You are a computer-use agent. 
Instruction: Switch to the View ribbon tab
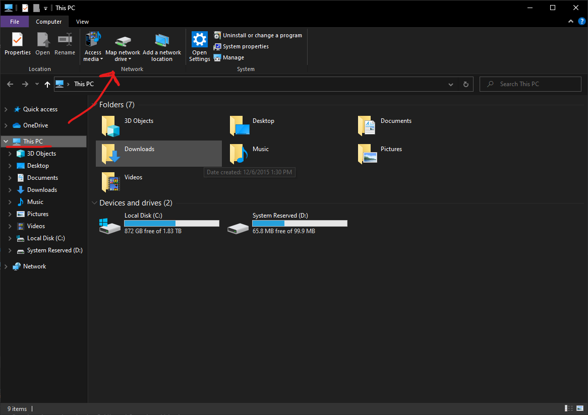click(x=82, y=22)
